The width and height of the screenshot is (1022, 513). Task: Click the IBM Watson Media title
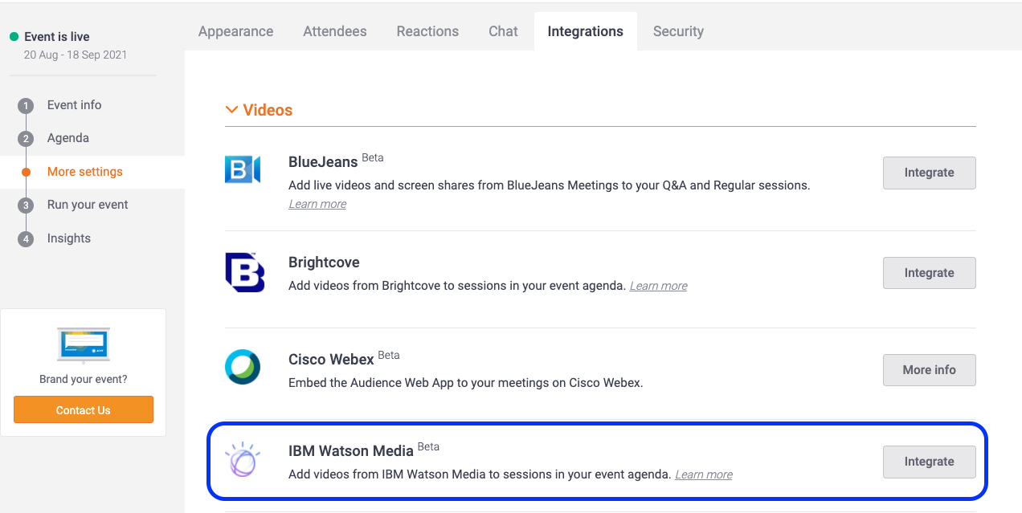point(351,451)
